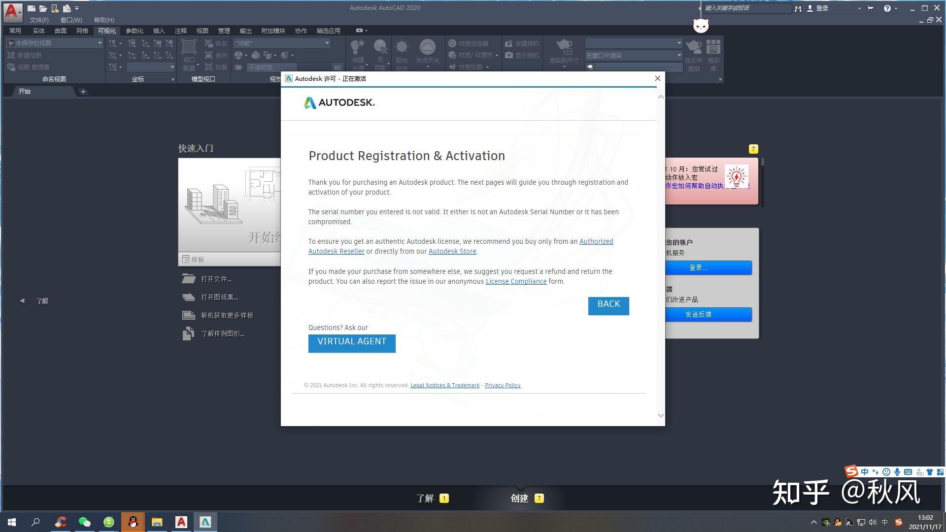Open the License Compliance link
Viewport: 946px width, 532px height.
tap(516, 281)
